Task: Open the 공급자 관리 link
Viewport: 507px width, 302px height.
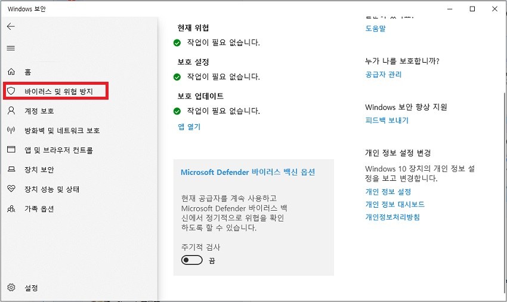Action: [x=383, y=75]
